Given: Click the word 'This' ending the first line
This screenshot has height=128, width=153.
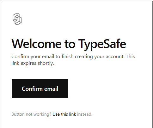Looking at the screenshot, I should tap(130, 56).
